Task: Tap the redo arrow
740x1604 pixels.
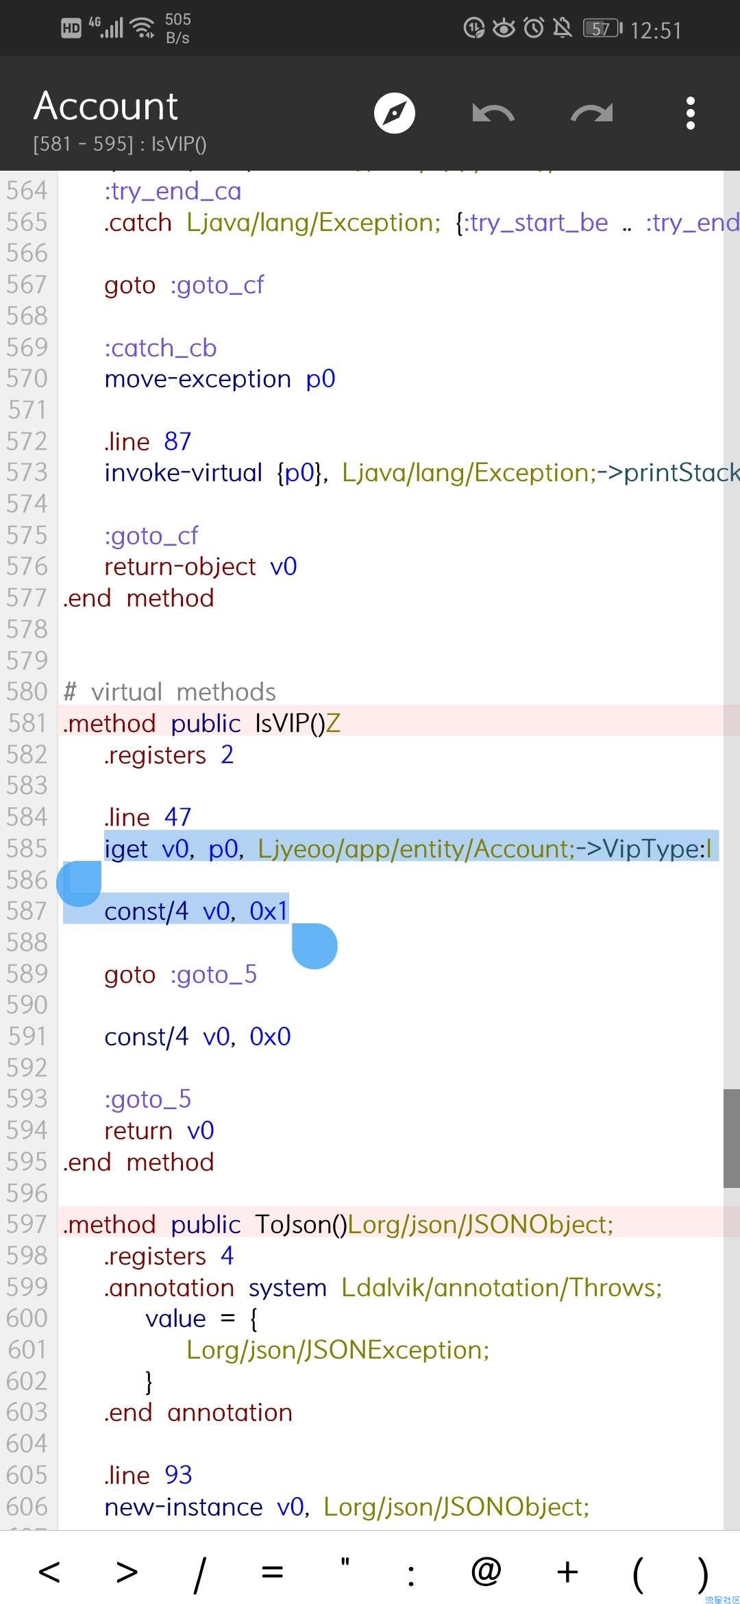Action: (x=592, y=113)
